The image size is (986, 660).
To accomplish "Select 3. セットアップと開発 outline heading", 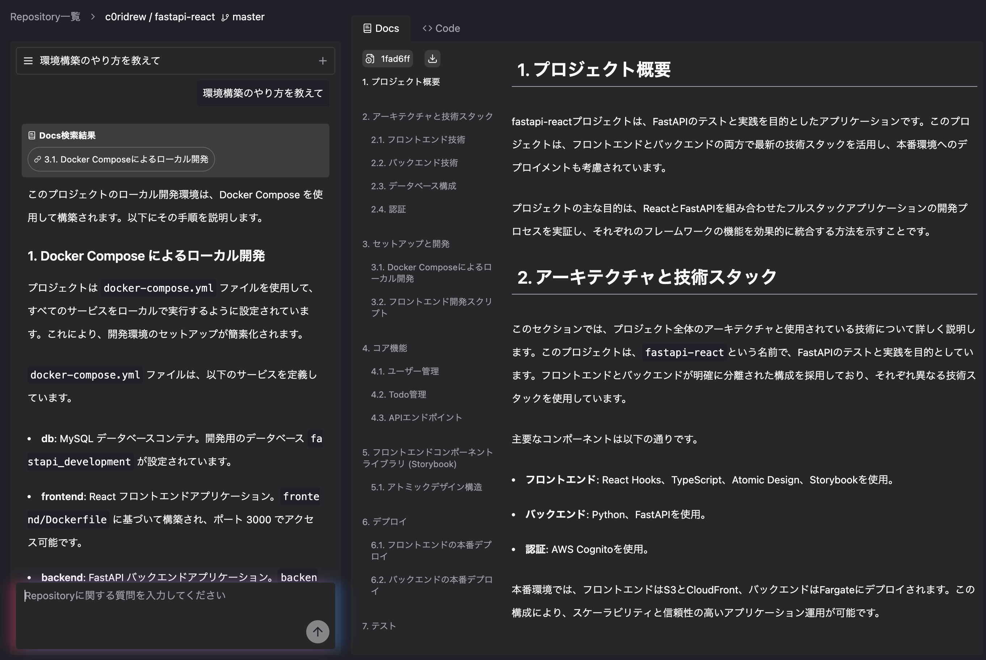I will pos(405,244).
